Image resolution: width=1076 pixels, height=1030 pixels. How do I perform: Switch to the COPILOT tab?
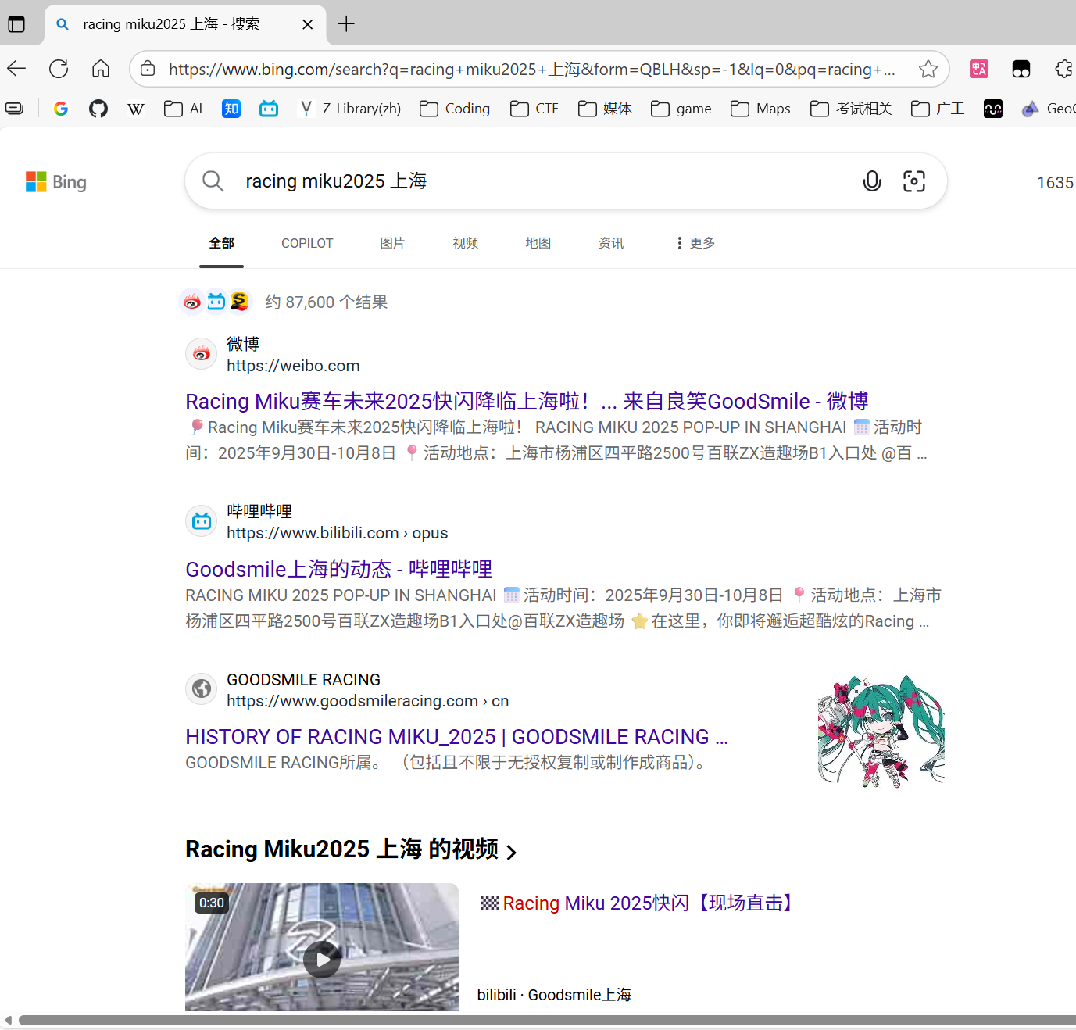[x=307, y=243]
